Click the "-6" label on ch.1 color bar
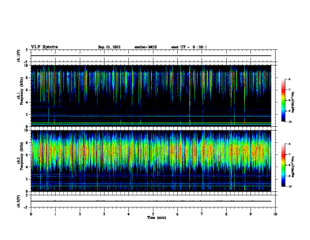The height and width of the screenshot is (240, 310). [x=289, y=79]
